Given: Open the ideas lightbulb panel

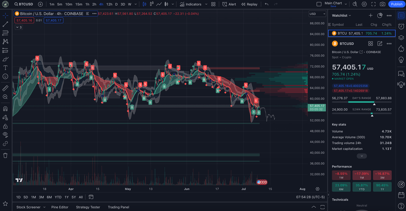Looking at the screenshot, I should pyautogui.click(x=401, y=60).
